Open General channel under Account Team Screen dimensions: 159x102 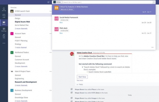pos(18,37)
